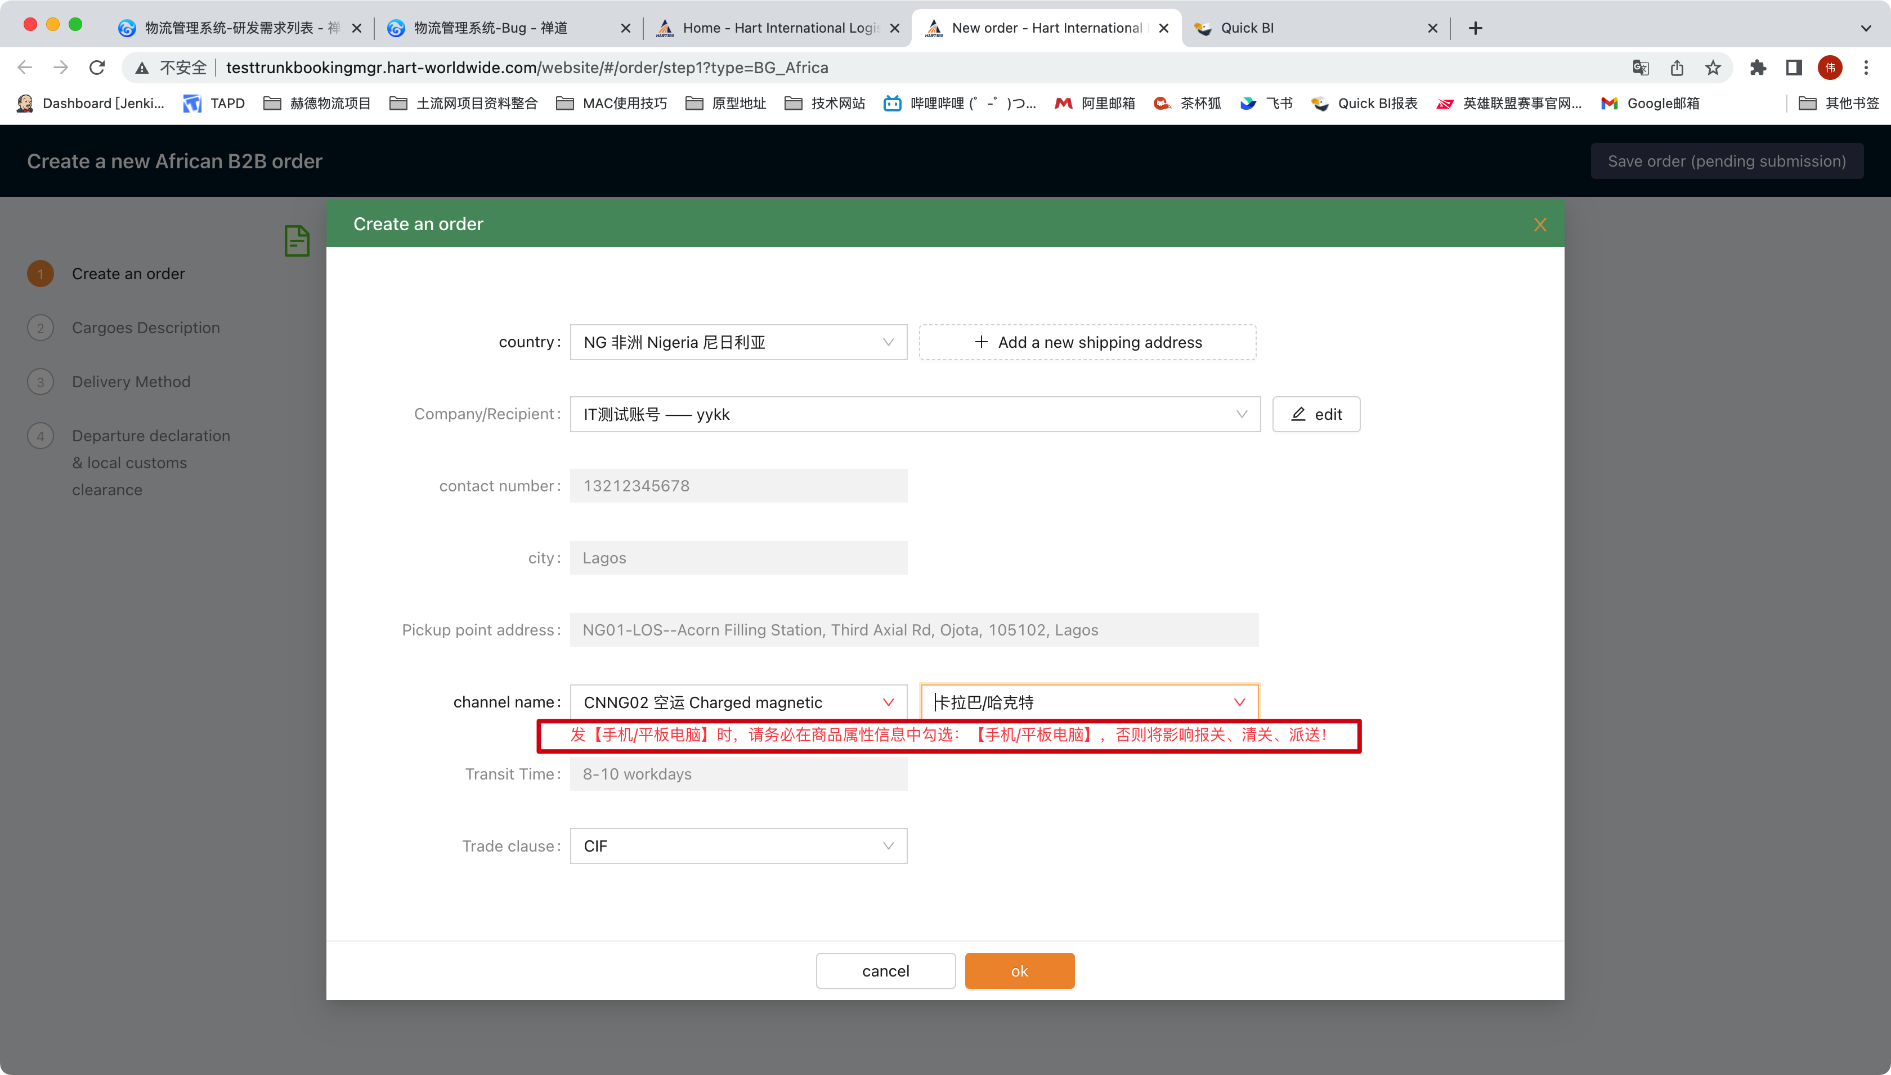This screenshot has width=1891, height=1075.
Task: Click the Google Translate icon in address bar
Action: (x=1640, y=68)
